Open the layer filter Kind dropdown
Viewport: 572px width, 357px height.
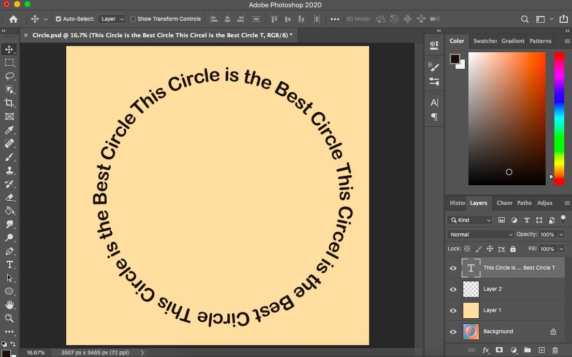coord(470,220)
